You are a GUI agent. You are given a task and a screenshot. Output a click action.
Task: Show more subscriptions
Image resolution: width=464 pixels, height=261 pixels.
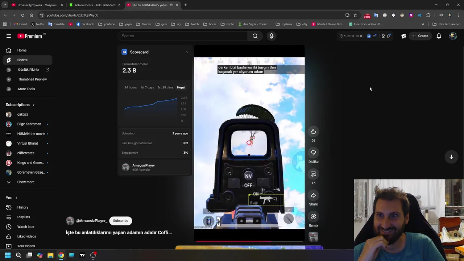tap(26, 182)
